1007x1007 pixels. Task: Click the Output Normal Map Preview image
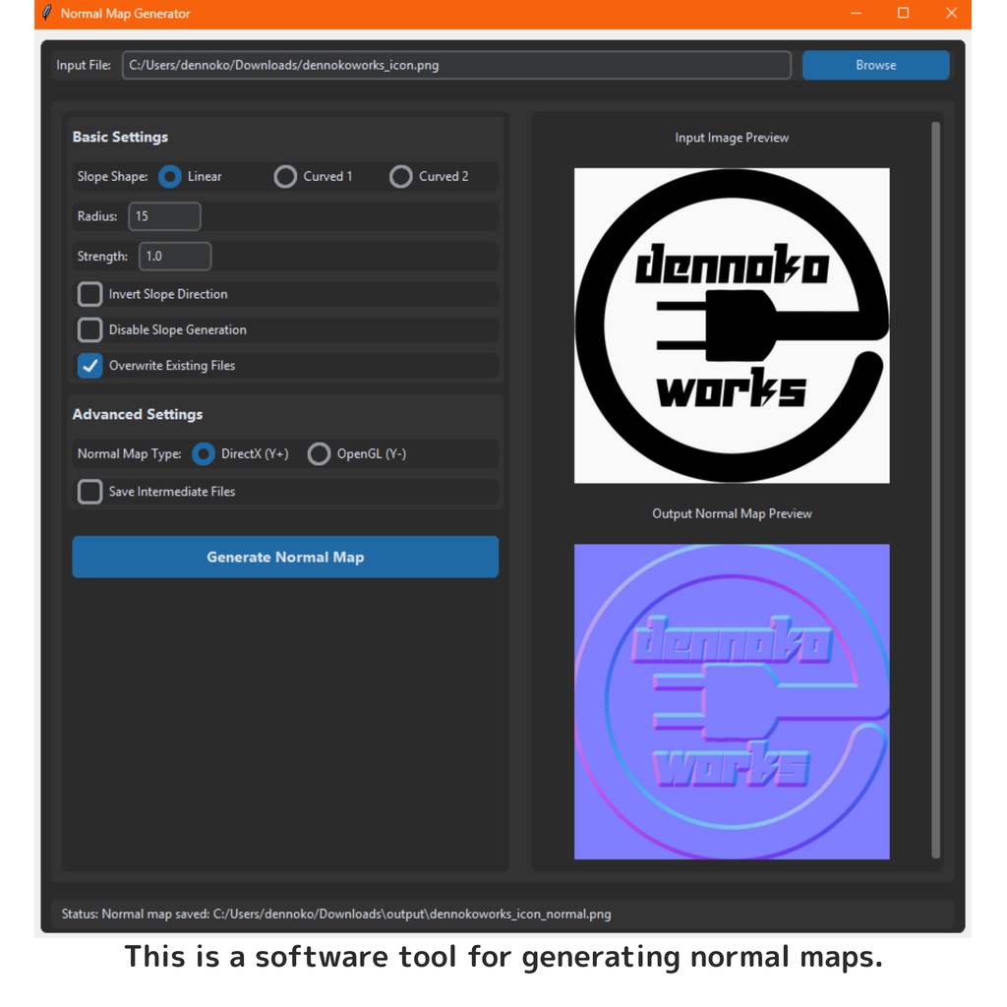[732, 701]
